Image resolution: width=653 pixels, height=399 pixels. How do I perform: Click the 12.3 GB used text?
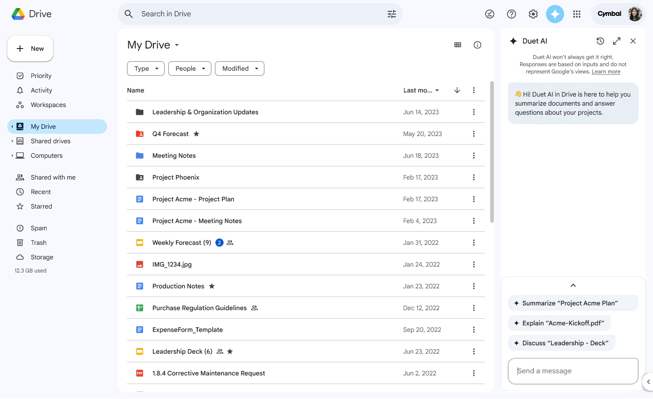pyautogui.click(x=30, y=271)
